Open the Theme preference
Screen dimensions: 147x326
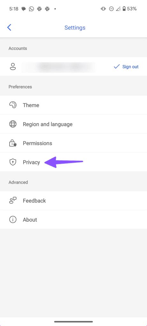coord(73,105)
